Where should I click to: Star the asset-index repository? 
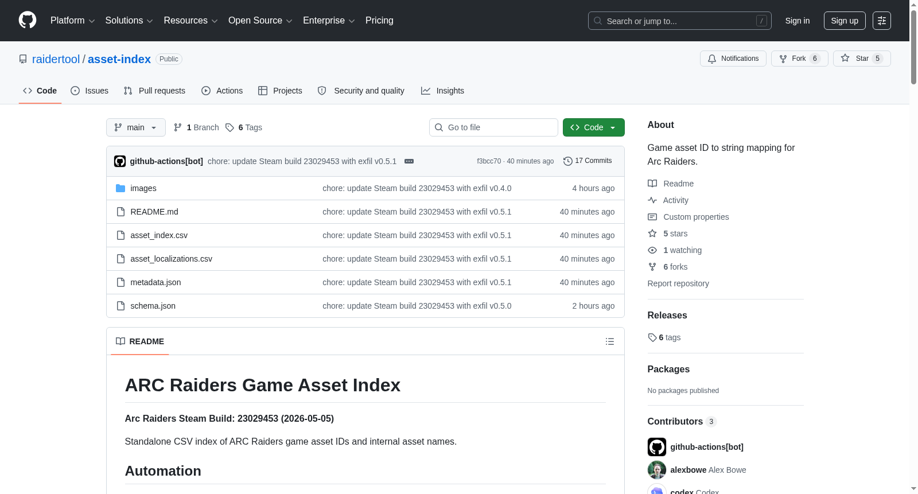click(862, 59)
